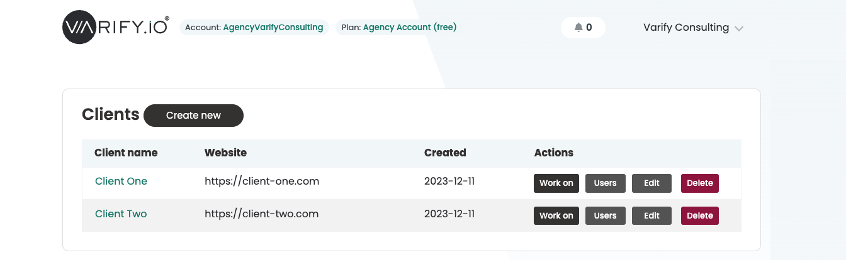Open the Agency Account (free) plan link
This screenshot has height=260, width=846.
[x=410, y=28]
